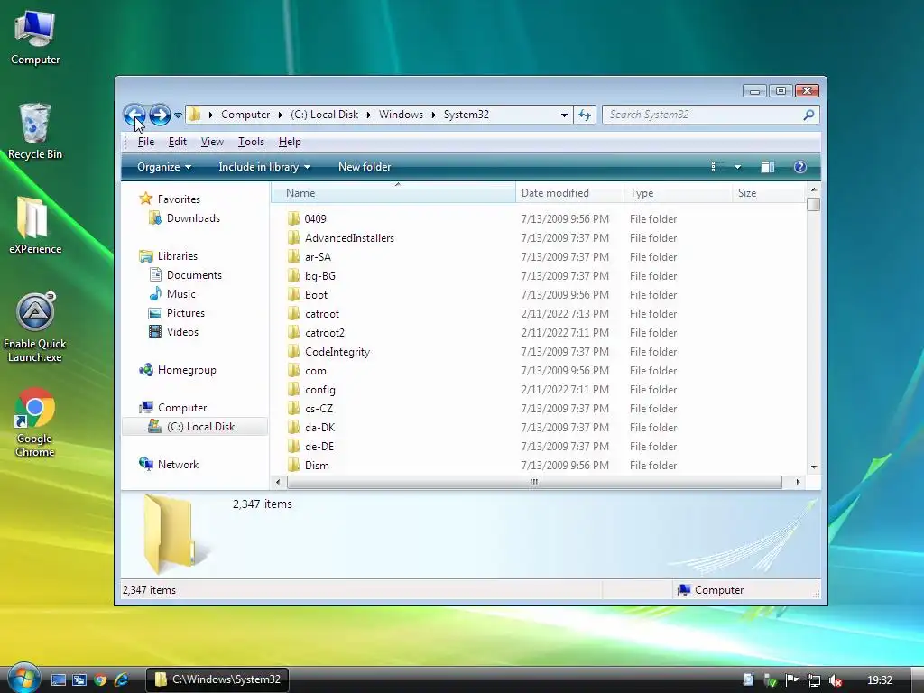Select Favorites in navigation pane
Screen dimensions: 924x693
[179, 199]
